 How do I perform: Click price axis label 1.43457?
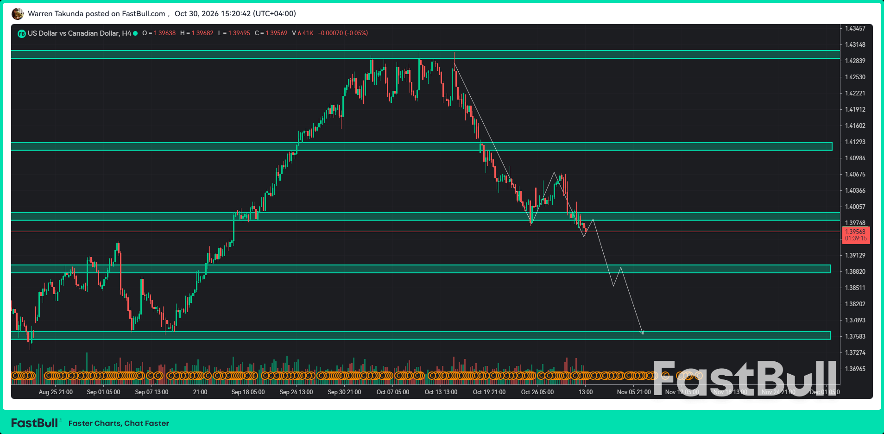click(x=855, y=28)
